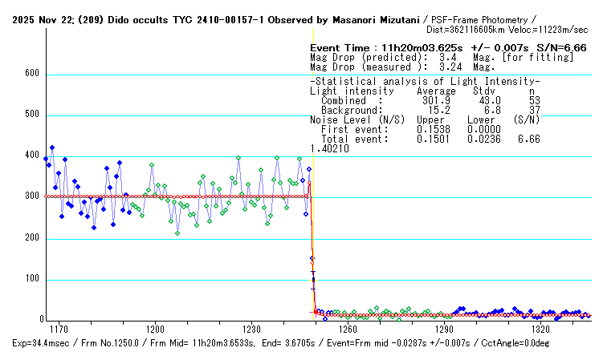The image size is (607, 364).
Task: Select the Combined light intensity row
Action: click(x=425, y=100)
